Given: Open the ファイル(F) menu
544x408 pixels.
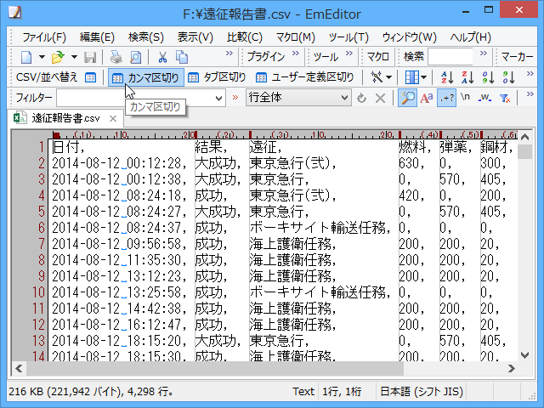Looking at the screenshot, I should [x=43, y=37].
